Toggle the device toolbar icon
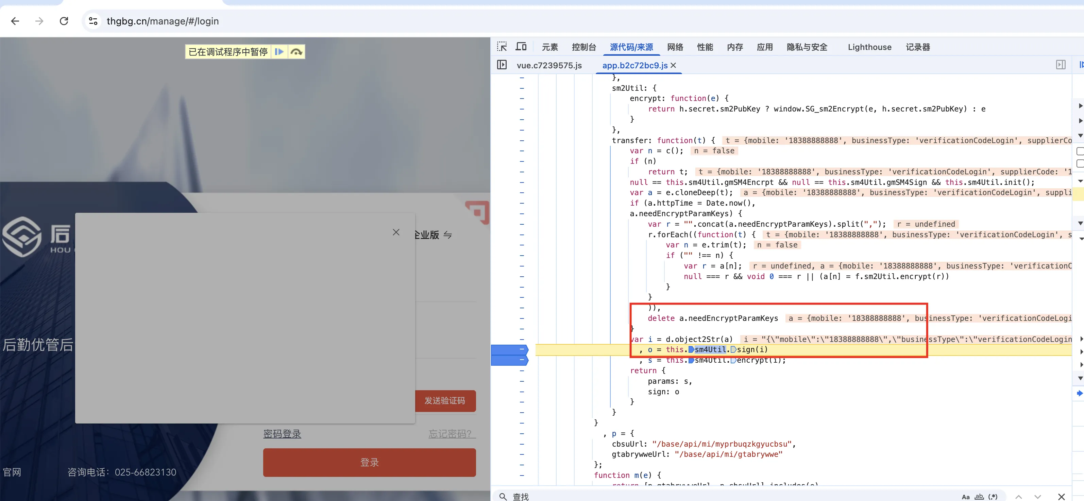Image resolution: width=1084 pixels, height=501 pixels. click(x=521, y=47)
